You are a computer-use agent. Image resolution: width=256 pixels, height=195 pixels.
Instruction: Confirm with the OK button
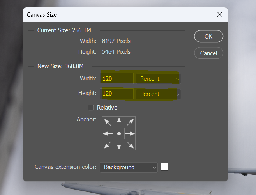click(x=208, y=36)
